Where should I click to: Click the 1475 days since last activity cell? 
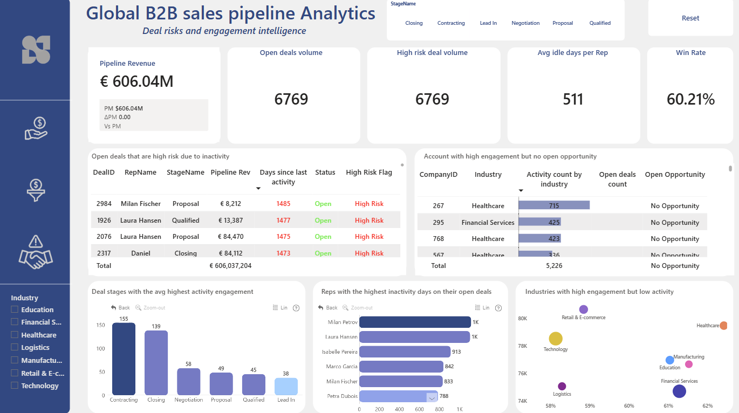pos(283,237)
